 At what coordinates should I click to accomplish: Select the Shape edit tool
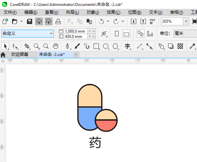coord(15,46)
